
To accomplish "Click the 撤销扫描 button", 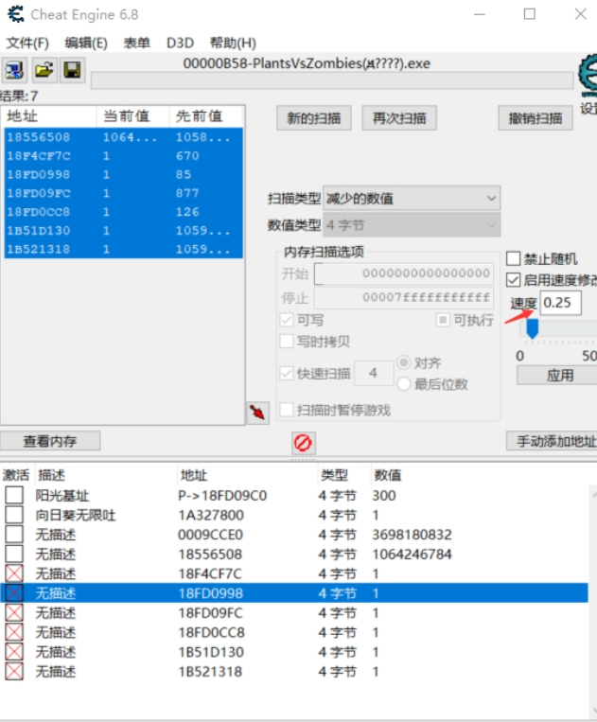I will (536, 118).
